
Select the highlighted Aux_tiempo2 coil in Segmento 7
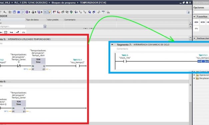click(203, 61)
